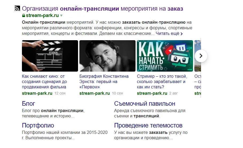Viewport: 243px width, 148px height.
Task: Click stream-park.ru source dated 12 сен
Action: point(37,93)
